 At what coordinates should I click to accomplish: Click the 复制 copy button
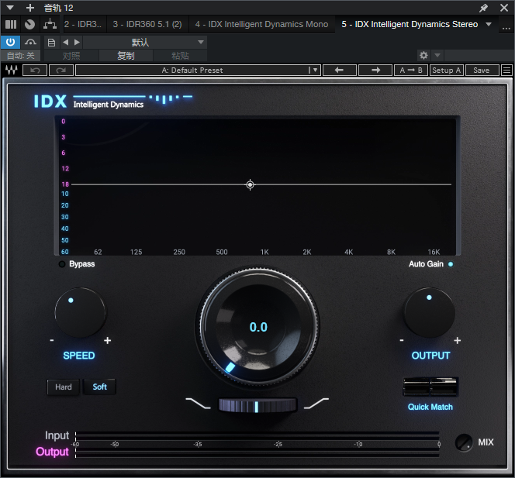click(126, 56)
